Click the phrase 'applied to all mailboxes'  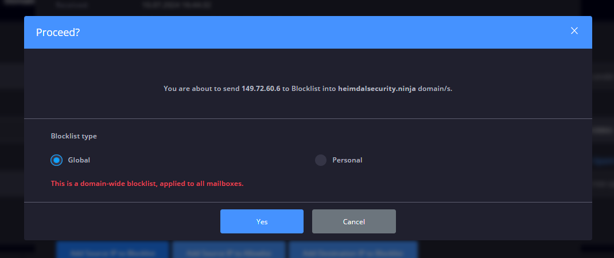tap(207, 184)
